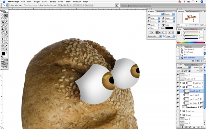Select the Brush tool
This screenshot has width=206, height=129.
6,26
